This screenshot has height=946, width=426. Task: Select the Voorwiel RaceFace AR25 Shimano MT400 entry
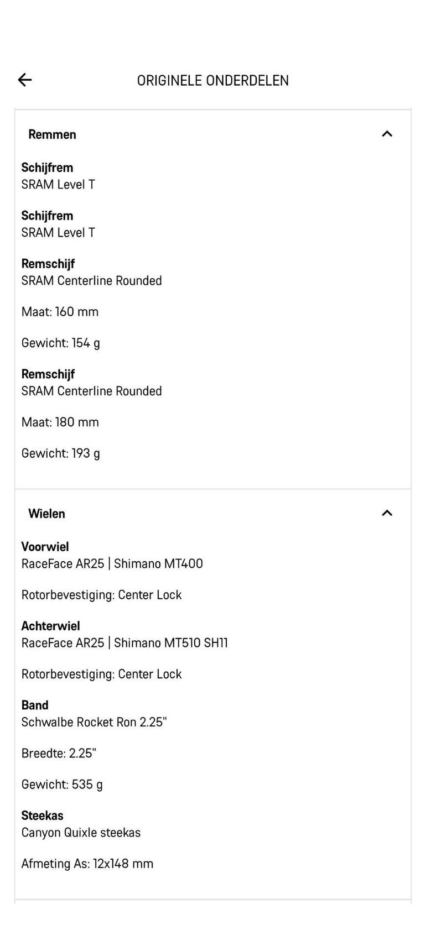tap(112, 555)
